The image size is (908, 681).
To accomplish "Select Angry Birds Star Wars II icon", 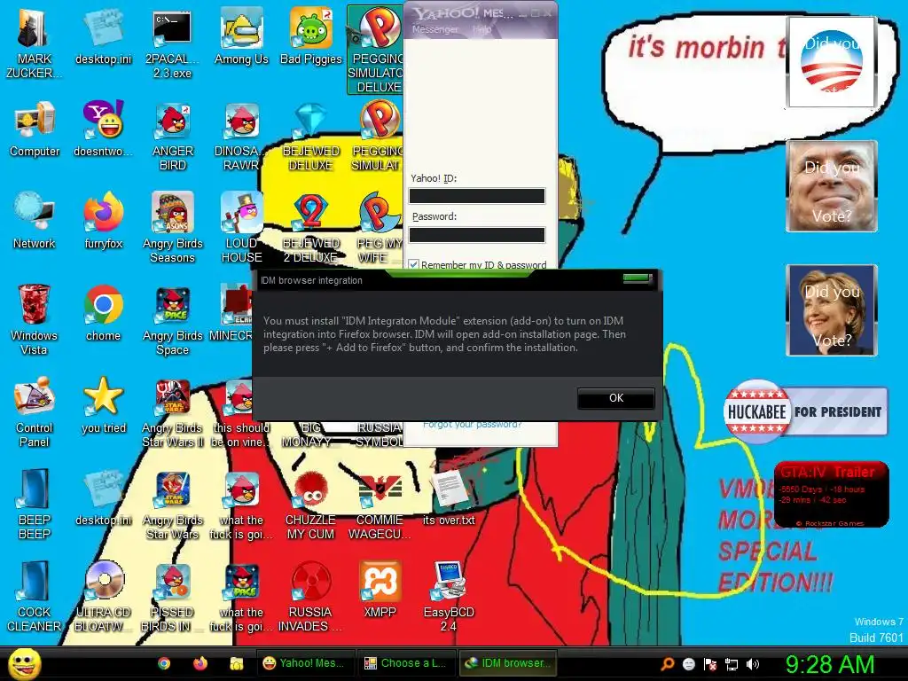I will click(x=172, y=412).
